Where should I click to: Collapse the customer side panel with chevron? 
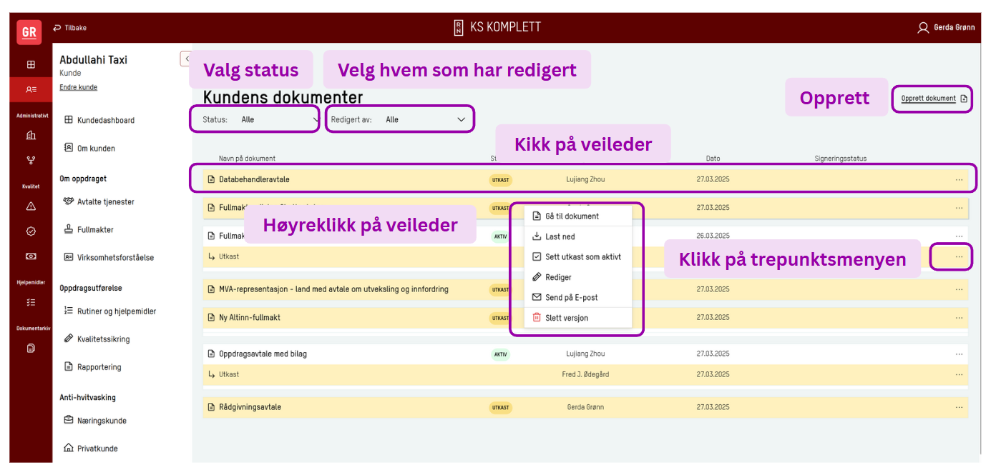186,59
